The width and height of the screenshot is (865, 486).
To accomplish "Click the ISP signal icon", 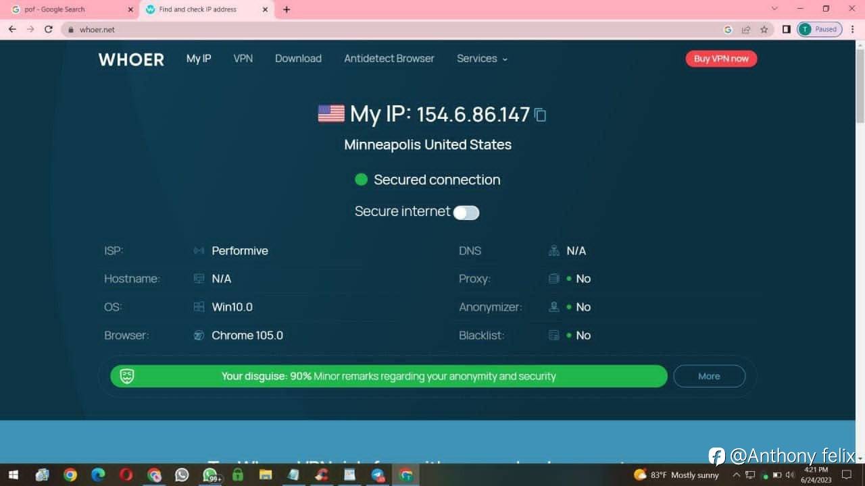I will [x=199, y=250].
